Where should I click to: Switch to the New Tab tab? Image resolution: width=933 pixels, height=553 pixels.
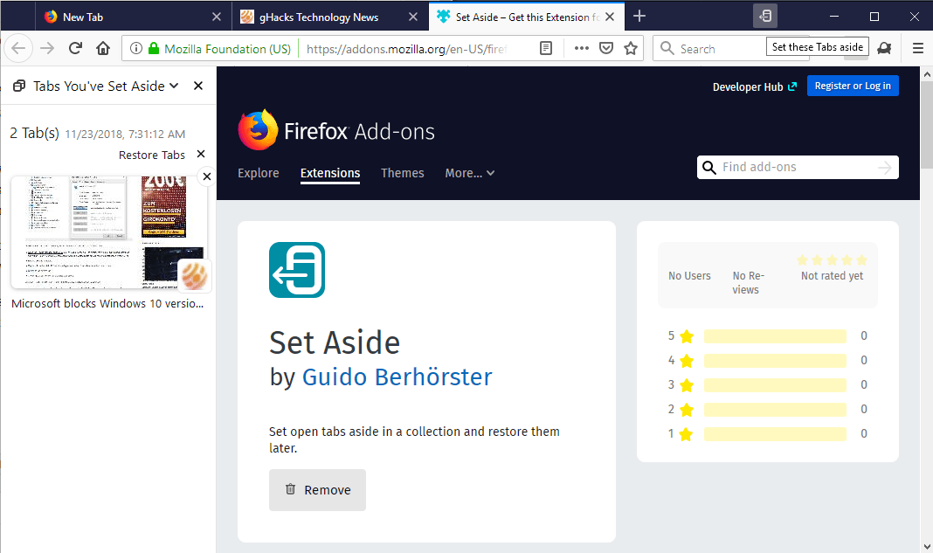[x=134, y=17]
